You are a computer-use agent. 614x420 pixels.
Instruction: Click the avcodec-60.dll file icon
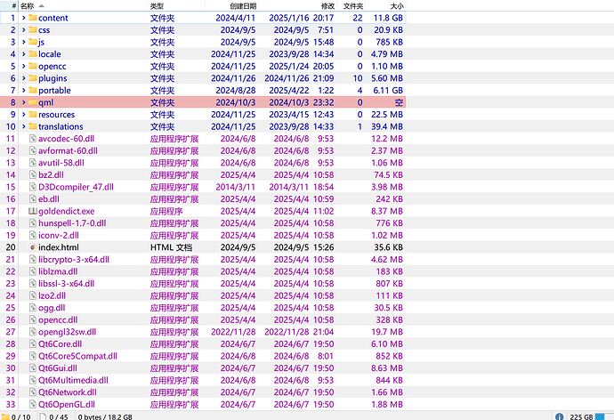click(x=33, y=139)
